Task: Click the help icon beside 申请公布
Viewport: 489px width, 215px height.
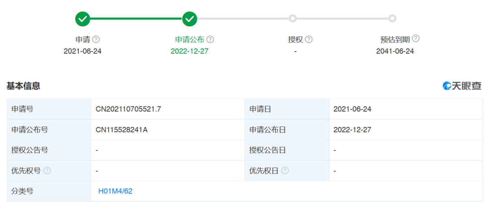Action: [211, 39]
